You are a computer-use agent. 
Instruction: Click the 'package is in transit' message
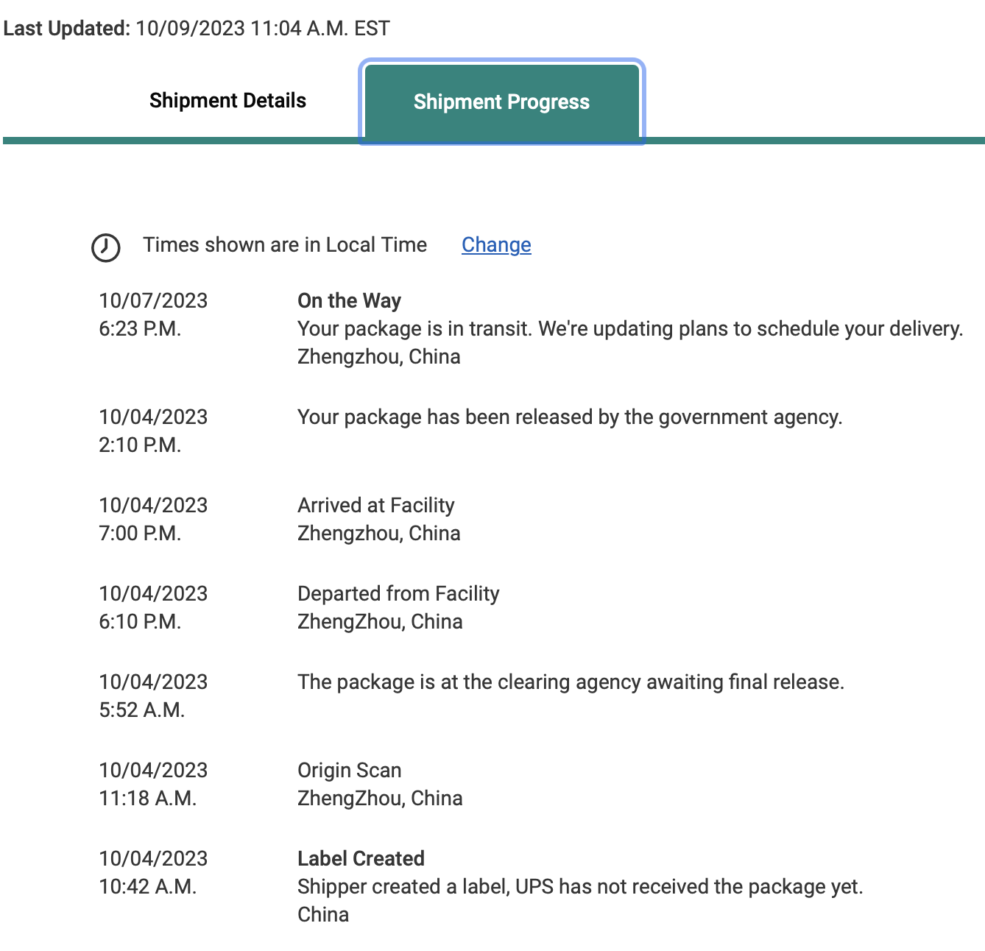coord(630,329)
